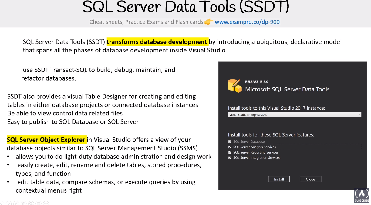Click highlighted 'SQL Server Object Explorer' text
This screenshot has width=371, height=205.
(46, 140)
